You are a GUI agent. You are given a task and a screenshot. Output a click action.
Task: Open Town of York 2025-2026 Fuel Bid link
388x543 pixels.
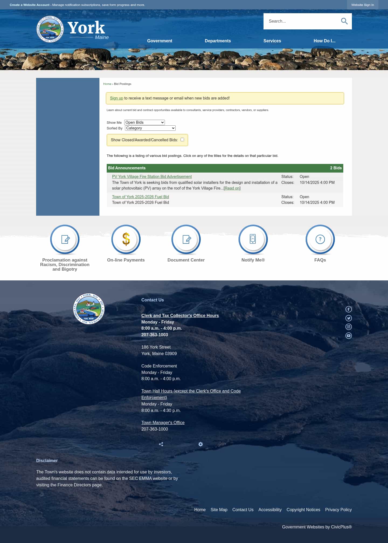[140, 197]
